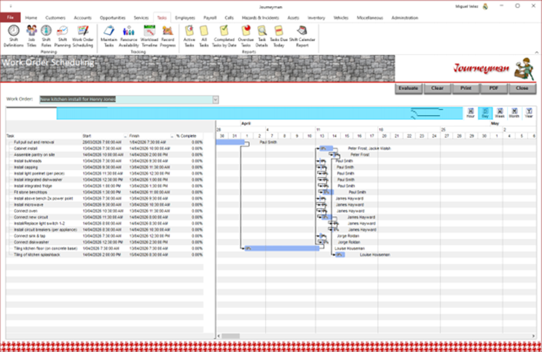Print the work order schedule
This screenshot has height=352, width=542.
(466, 89)
